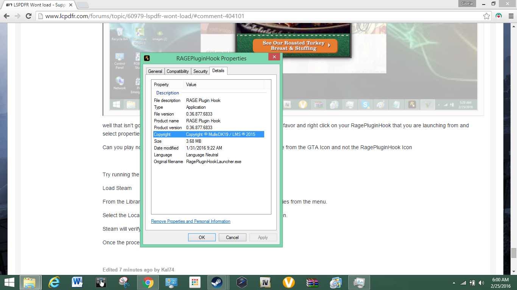517x290 pixels.
Task: Click the Kal74 username in edit note
Action: (x=168, y=270)
